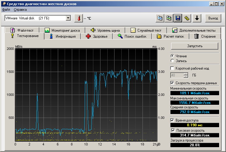This screenshot has width=226, height=152.
Task: Uncheck the Скорость передачи данных checkbox
Action: click(172, 83)
